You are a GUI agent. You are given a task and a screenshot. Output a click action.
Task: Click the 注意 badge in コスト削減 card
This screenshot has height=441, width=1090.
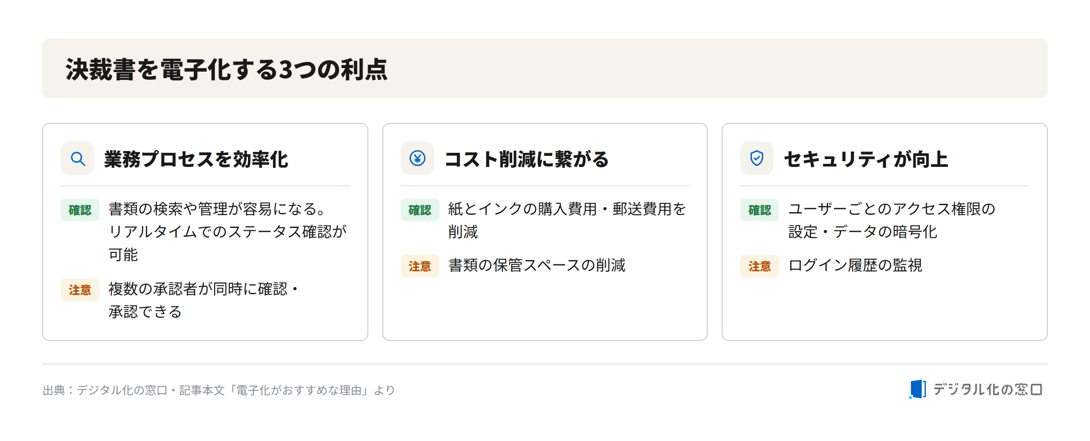[x=420, y=266]
